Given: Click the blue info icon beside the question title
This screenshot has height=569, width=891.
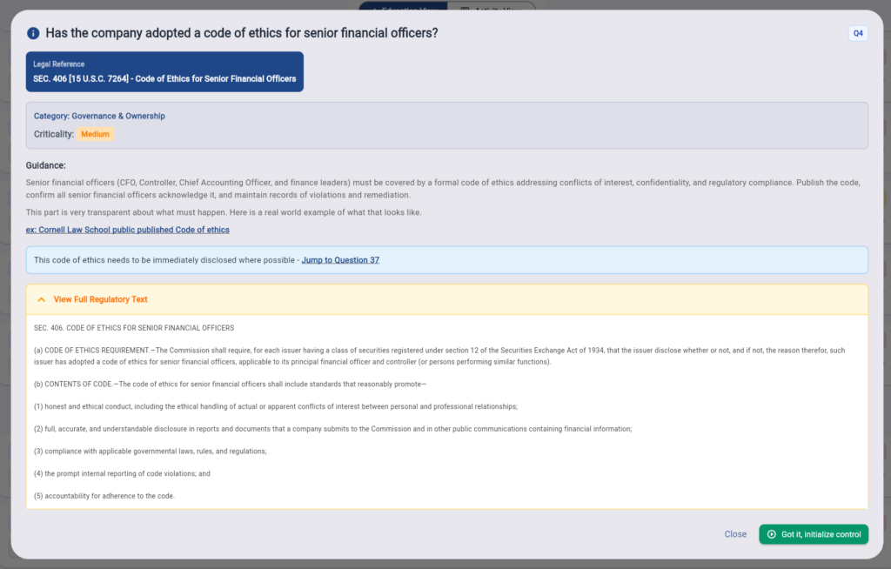Looking at the screenshot, I should click(x=33, y=34).
